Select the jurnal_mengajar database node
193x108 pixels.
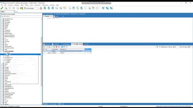point(9,51)
